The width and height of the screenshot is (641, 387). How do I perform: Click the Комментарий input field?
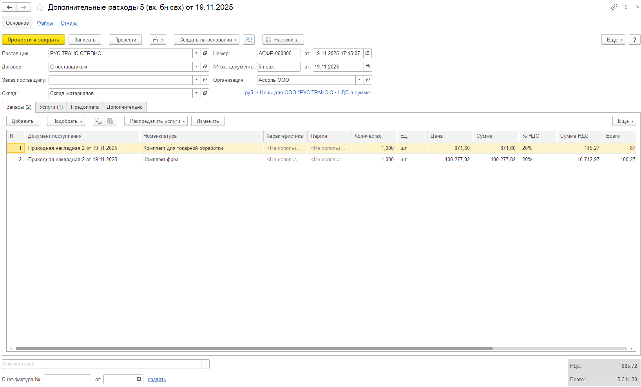[101, 364]
